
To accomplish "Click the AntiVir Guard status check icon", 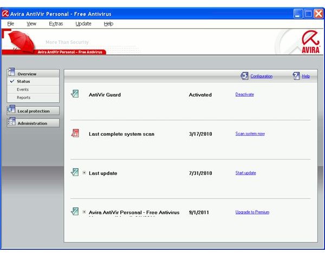I will tap(75, 94).
